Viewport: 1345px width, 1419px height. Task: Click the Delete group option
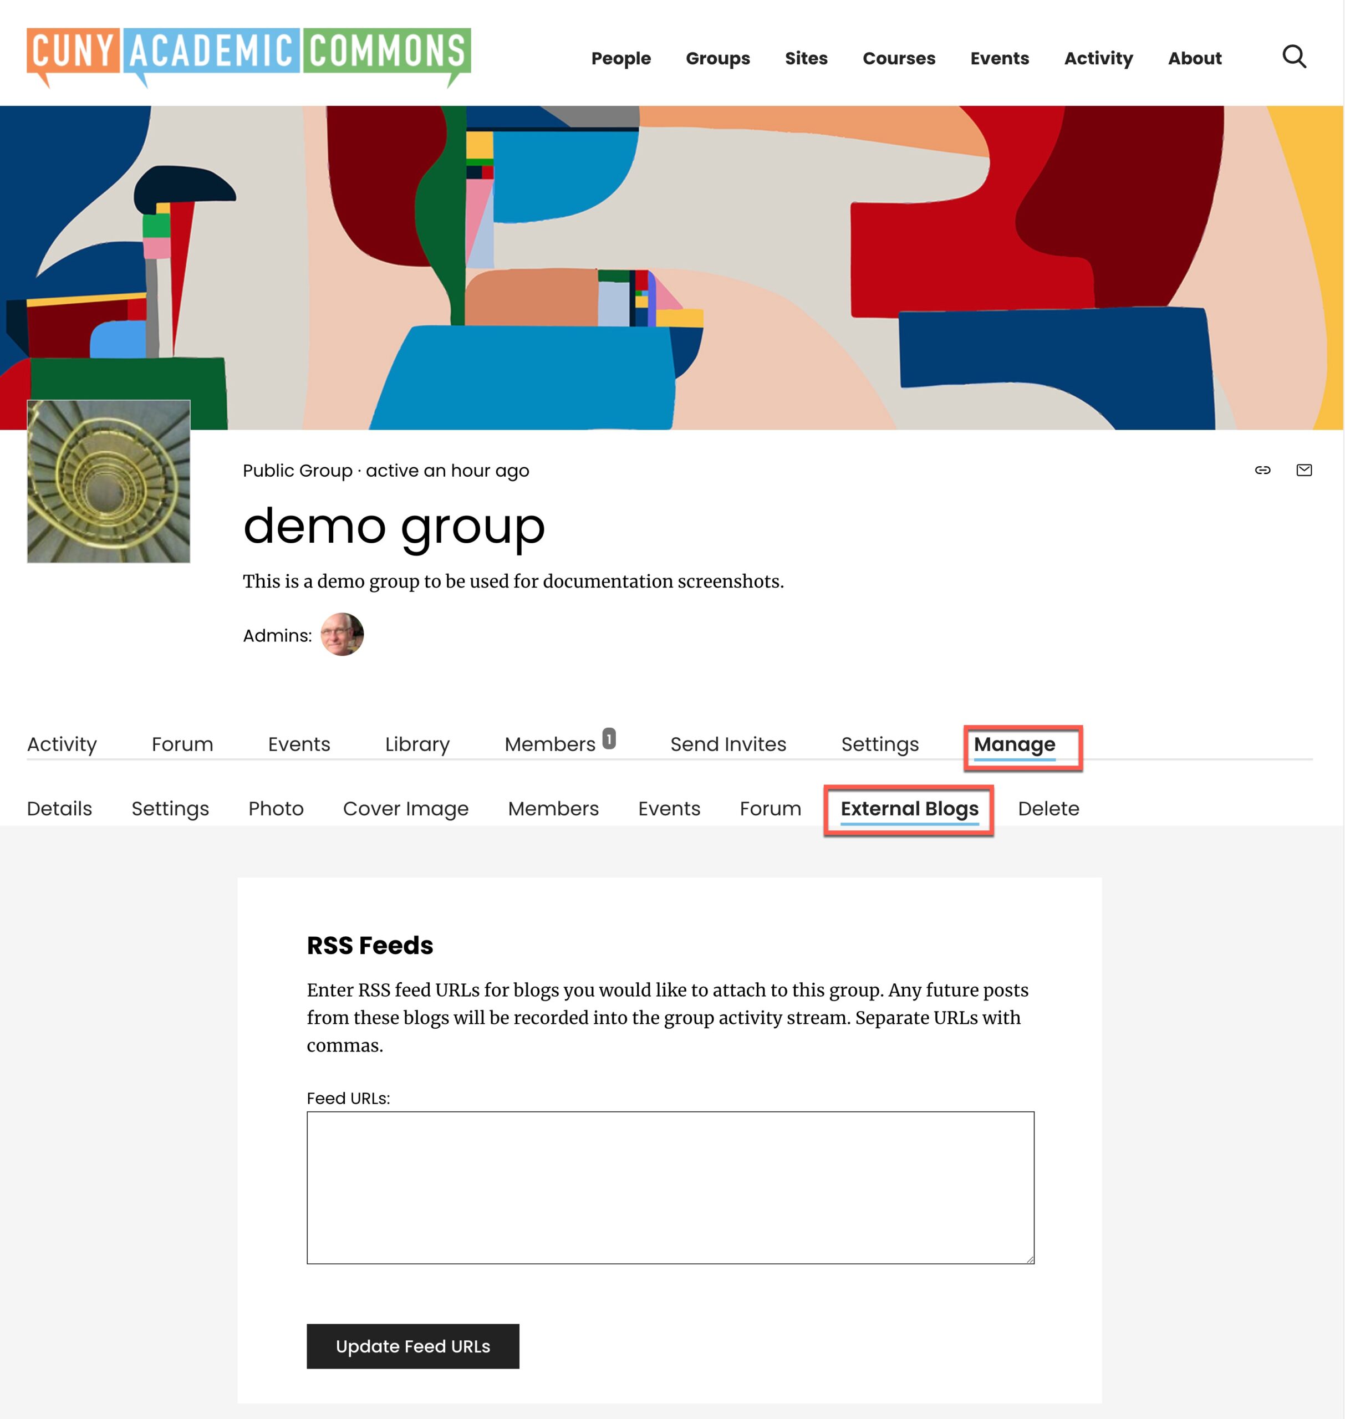pos(1048,809)
